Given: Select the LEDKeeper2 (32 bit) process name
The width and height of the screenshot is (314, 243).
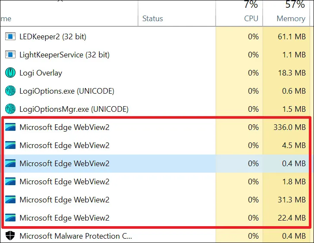Looking at the screenshot, I should pos(53,37).
